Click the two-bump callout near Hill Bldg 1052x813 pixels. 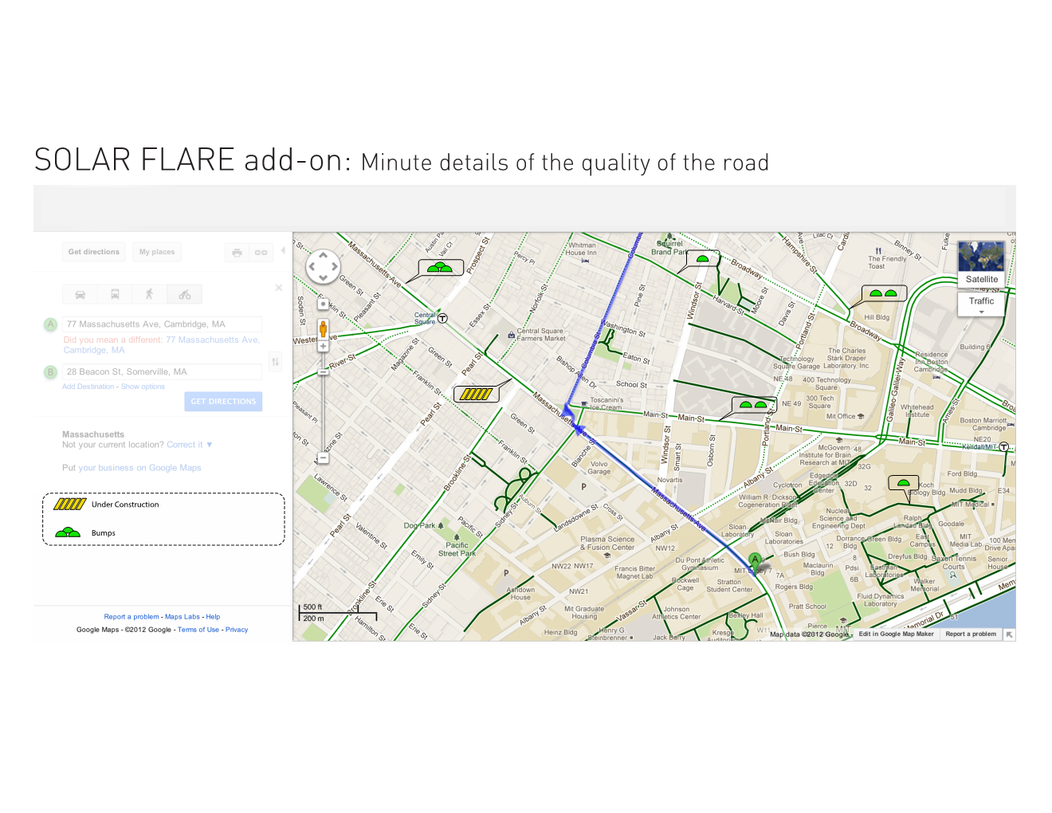tap(883, 293)
